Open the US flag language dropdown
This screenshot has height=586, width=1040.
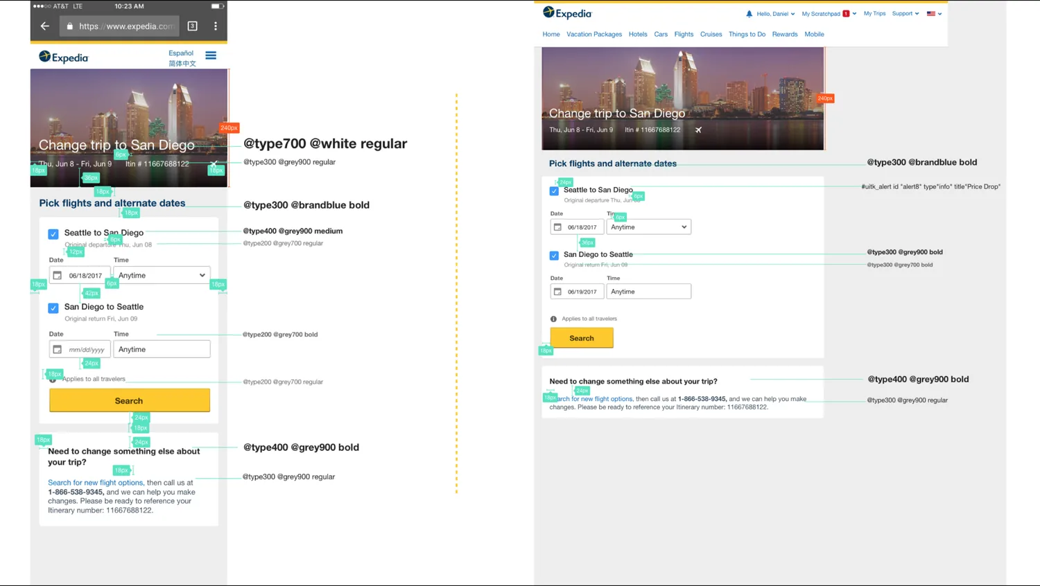pos(934,14)
